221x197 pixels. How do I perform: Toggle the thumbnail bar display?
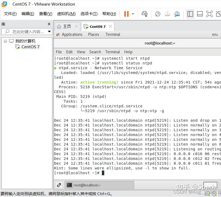pyautogui.click(x=200, y=14)
